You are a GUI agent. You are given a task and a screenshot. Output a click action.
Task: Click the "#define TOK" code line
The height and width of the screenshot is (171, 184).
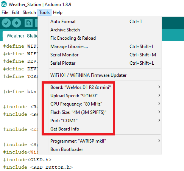coord(20,76)
